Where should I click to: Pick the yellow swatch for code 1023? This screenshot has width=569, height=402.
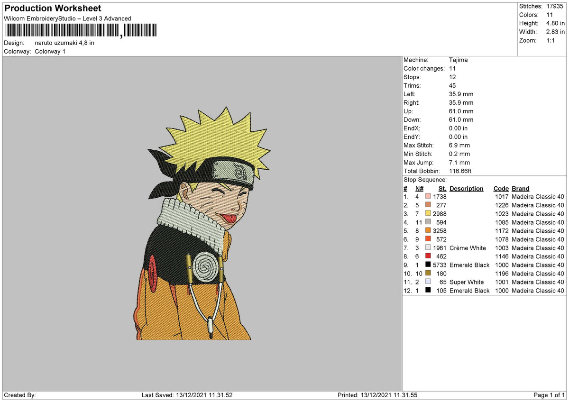pos(428,214)
